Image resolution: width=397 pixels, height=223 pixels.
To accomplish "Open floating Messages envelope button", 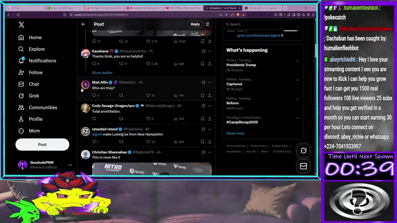I will pos(303,166).
